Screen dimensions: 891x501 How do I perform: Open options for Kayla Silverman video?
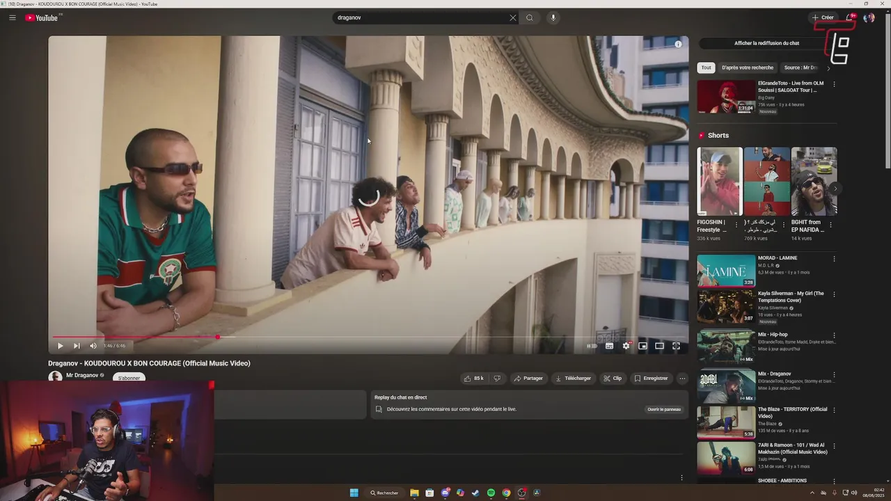click(x=834, y=294)
